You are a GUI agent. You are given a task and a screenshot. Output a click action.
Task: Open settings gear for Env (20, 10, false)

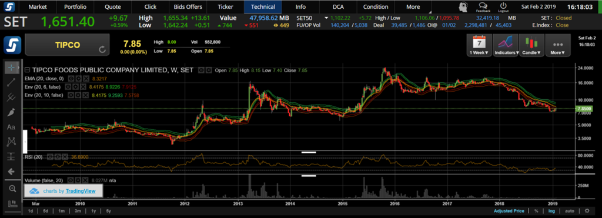[x=78, y=95]
